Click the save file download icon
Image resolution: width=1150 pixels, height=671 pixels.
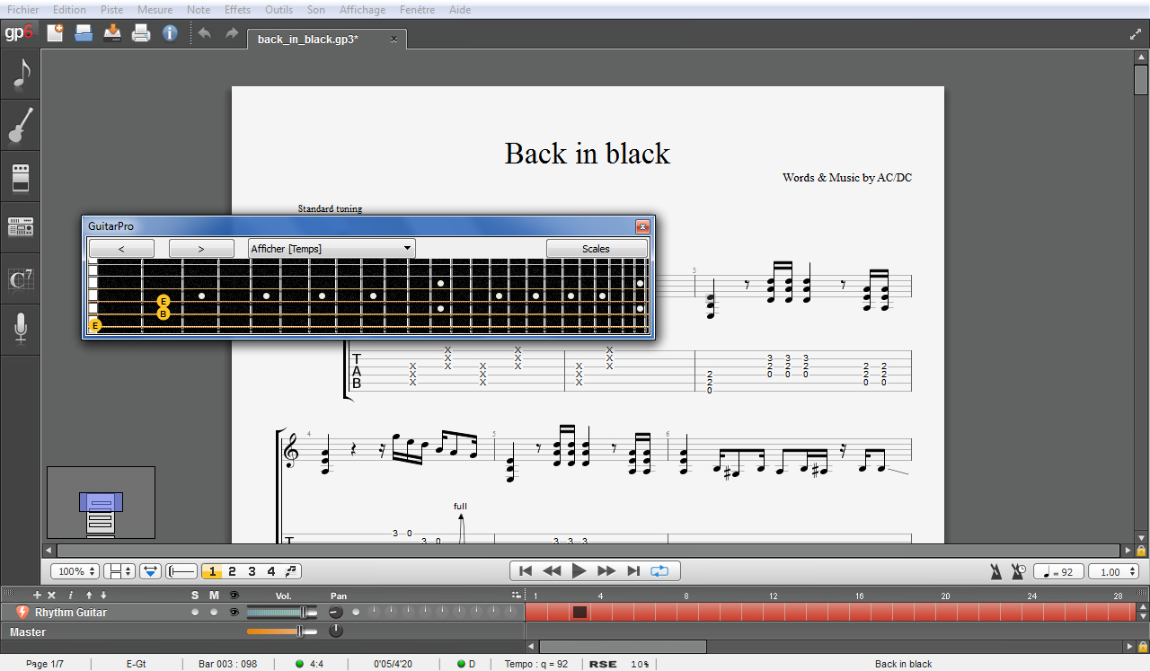coord(112,33)
